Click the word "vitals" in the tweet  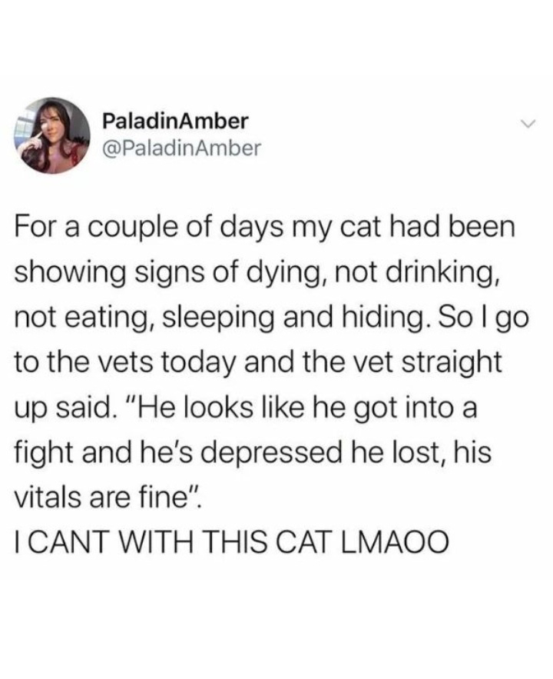[48, 497]
